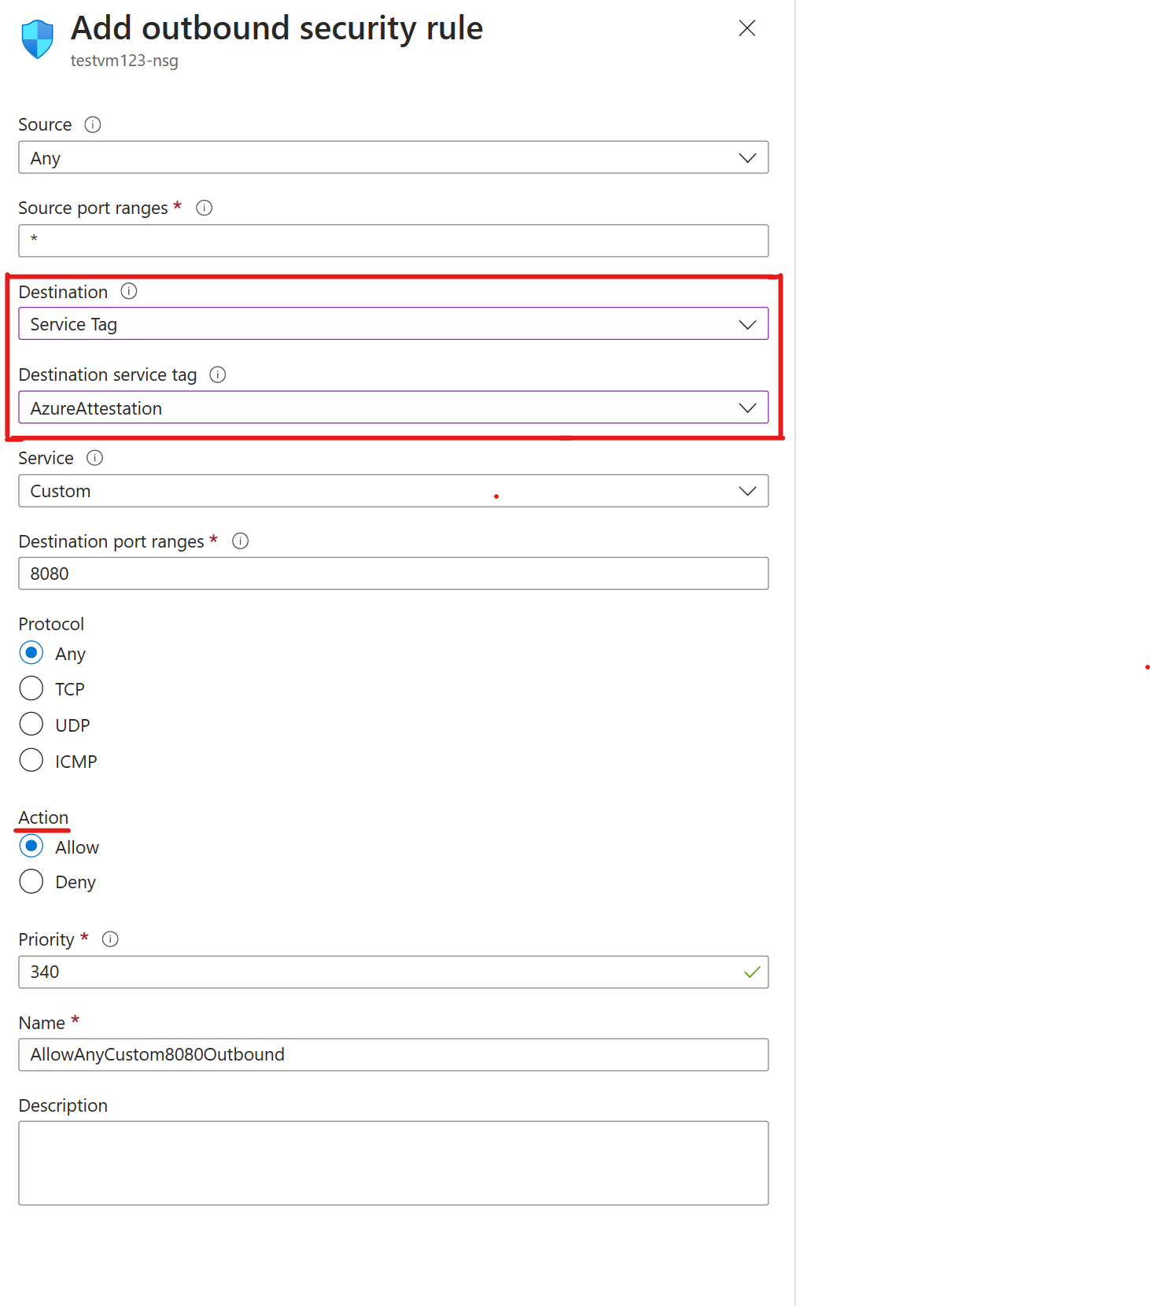Image resolution: width=1150 pixels, height=1306 pixels.
Task: Click the Protocol section label
Action: [x=51, y=624]
